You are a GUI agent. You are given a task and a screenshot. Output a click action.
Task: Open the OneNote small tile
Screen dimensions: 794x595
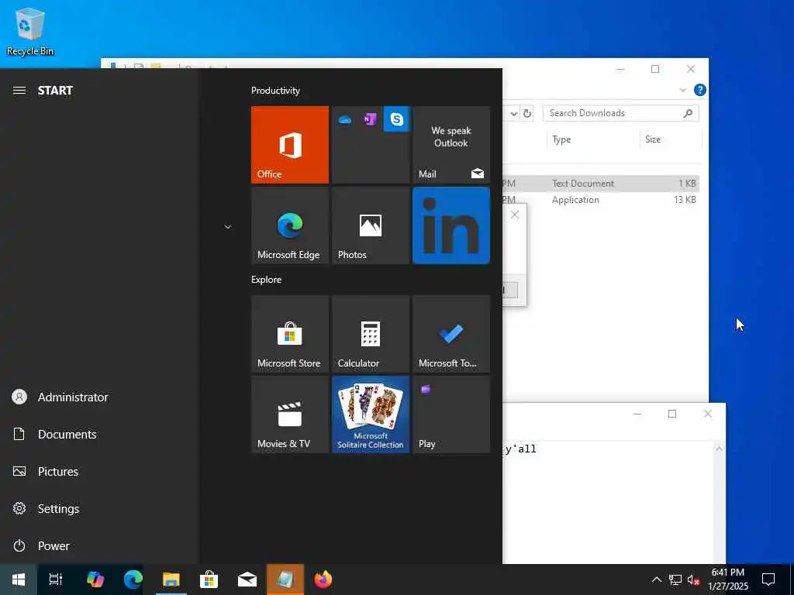coord(370,119)
